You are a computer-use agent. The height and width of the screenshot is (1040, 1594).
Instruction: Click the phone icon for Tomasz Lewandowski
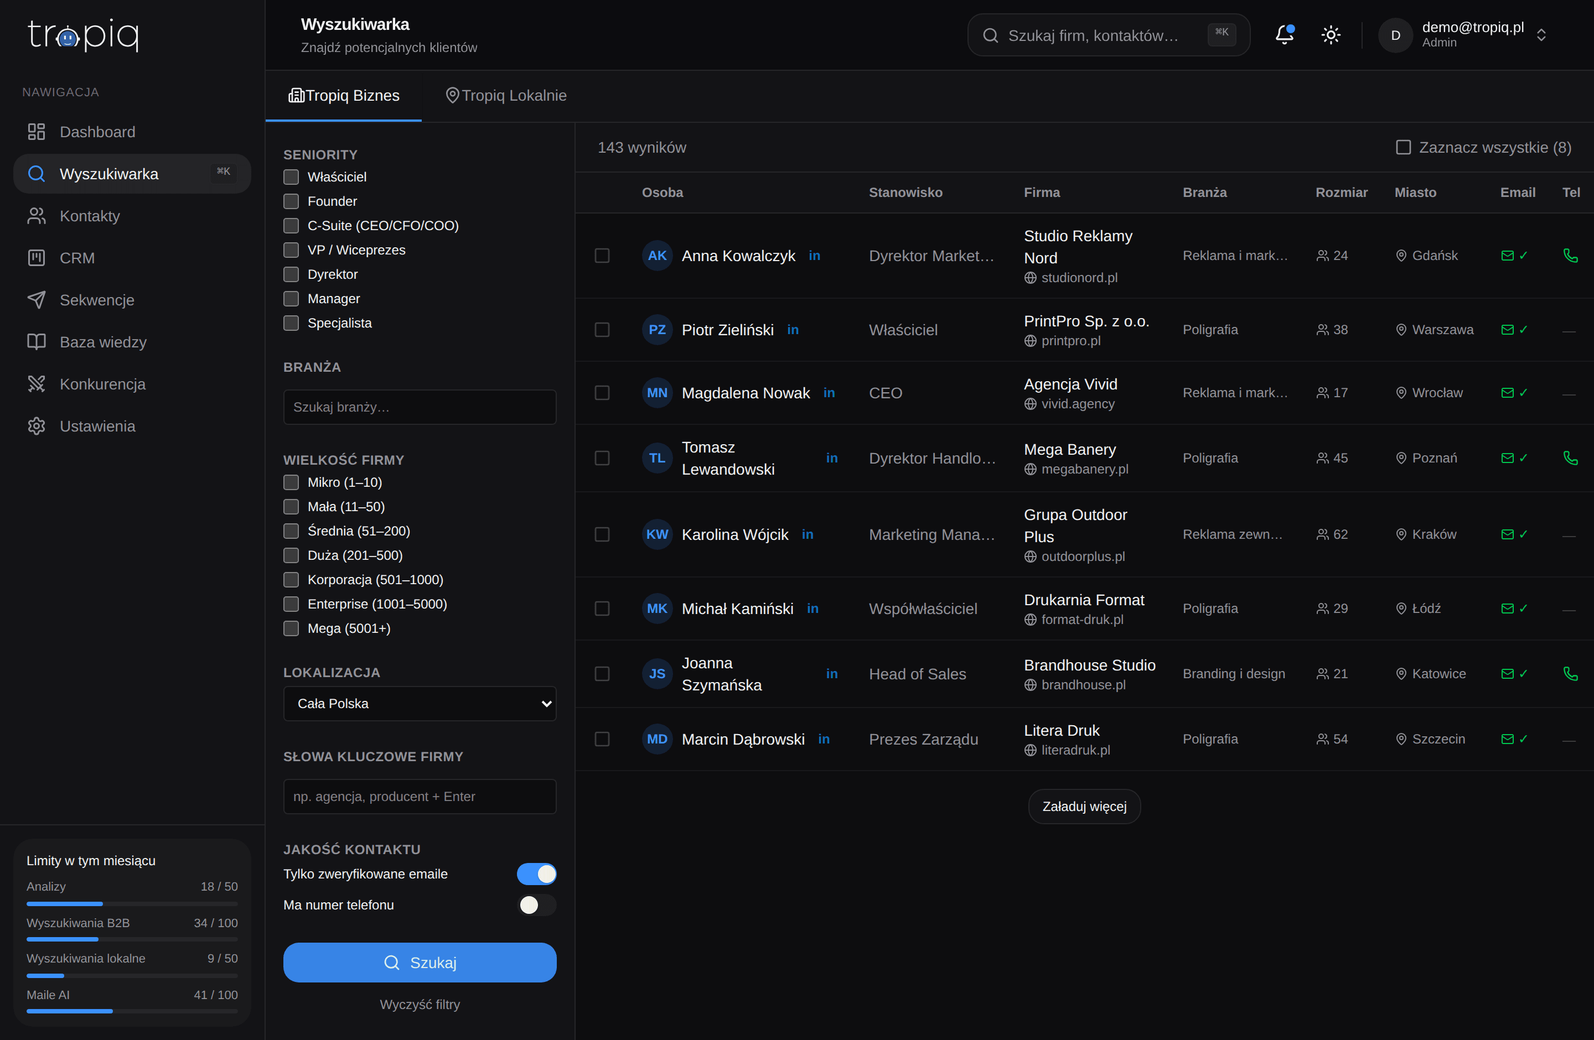1570,459
